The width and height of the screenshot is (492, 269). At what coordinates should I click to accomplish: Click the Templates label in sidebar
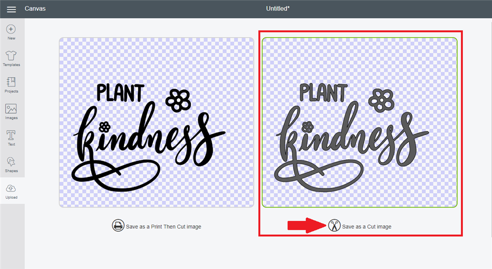tap(11, 65)
